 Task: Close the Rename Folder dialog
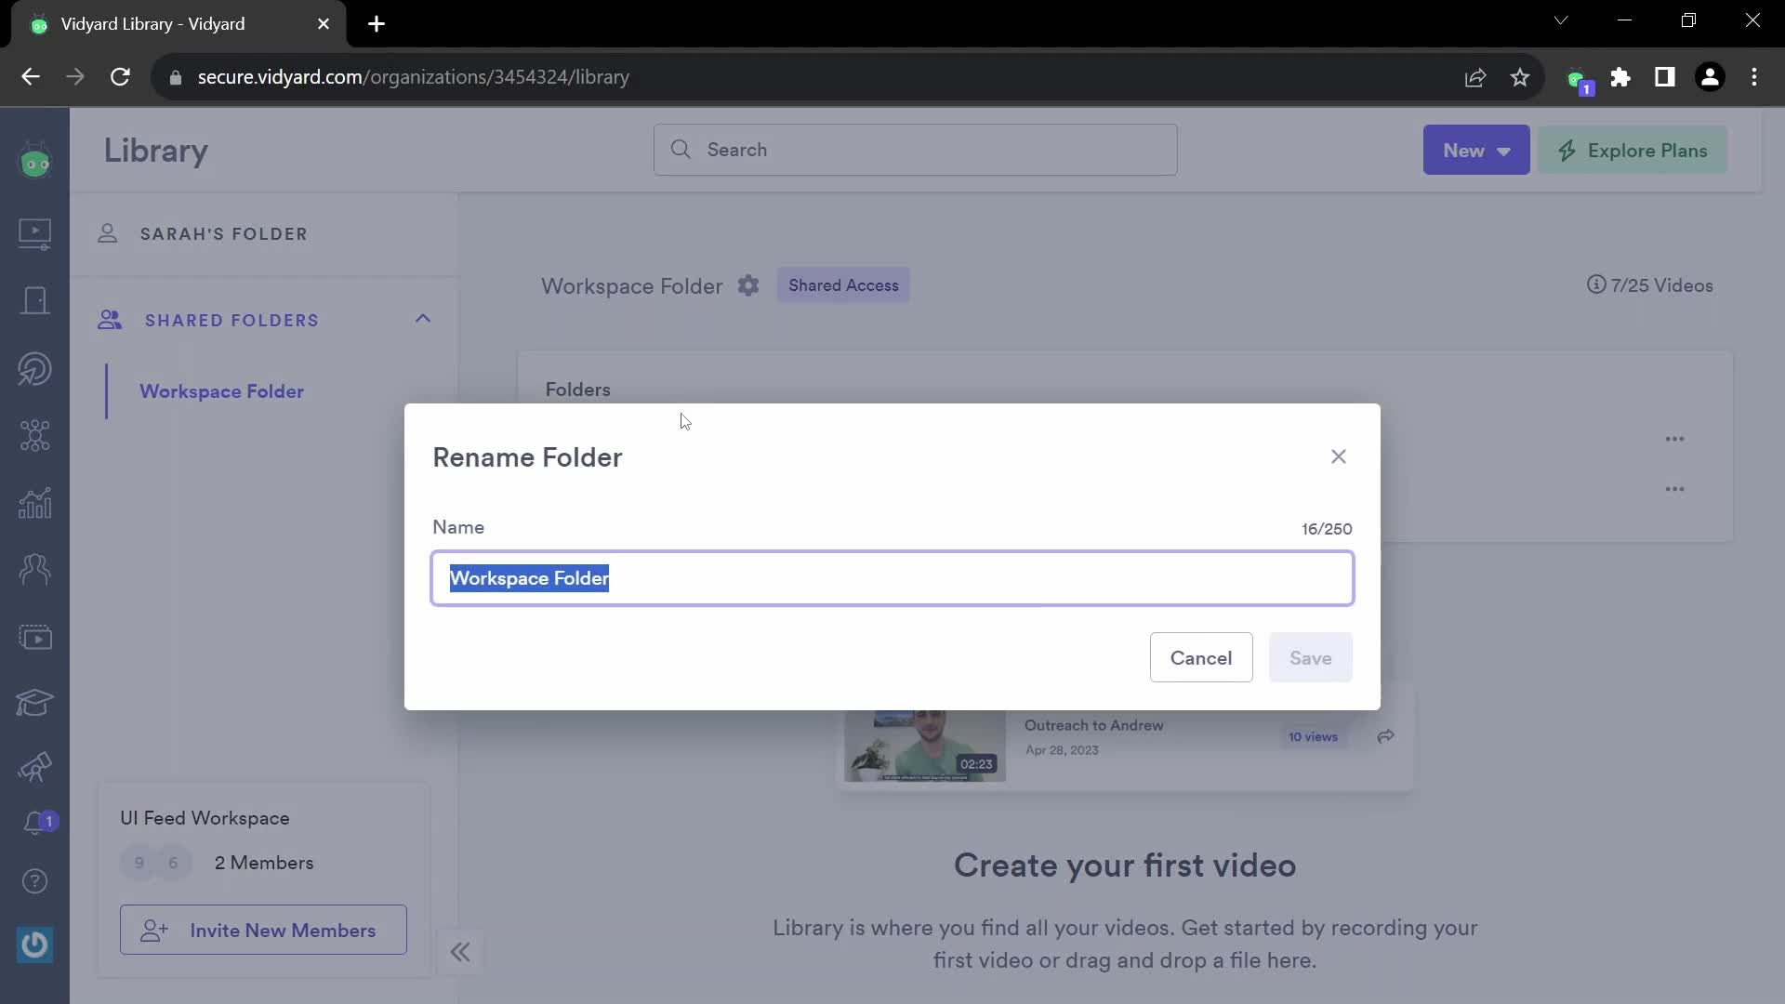[x=1338, y=456]
